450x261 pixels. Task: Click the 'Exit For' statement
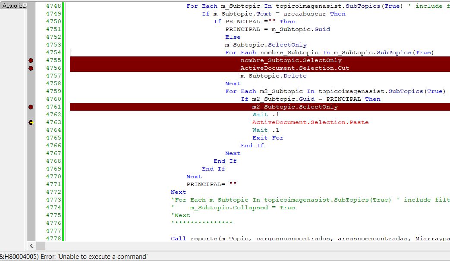[x=267, y=138]
